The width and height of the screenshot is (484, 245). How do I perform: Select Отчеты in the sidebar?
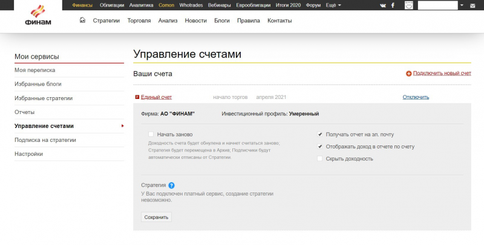[x=25, y=112]
